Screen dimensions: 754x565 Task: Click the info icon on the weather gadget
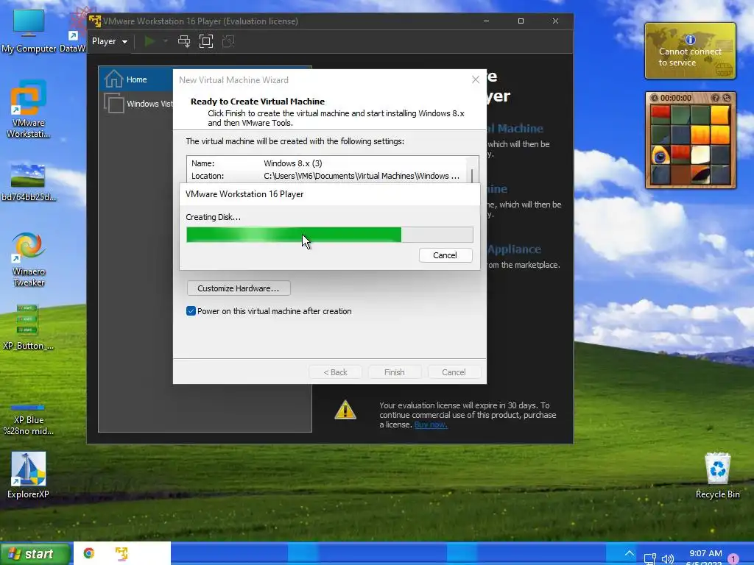pyautogui.click(x=691, y=40)
